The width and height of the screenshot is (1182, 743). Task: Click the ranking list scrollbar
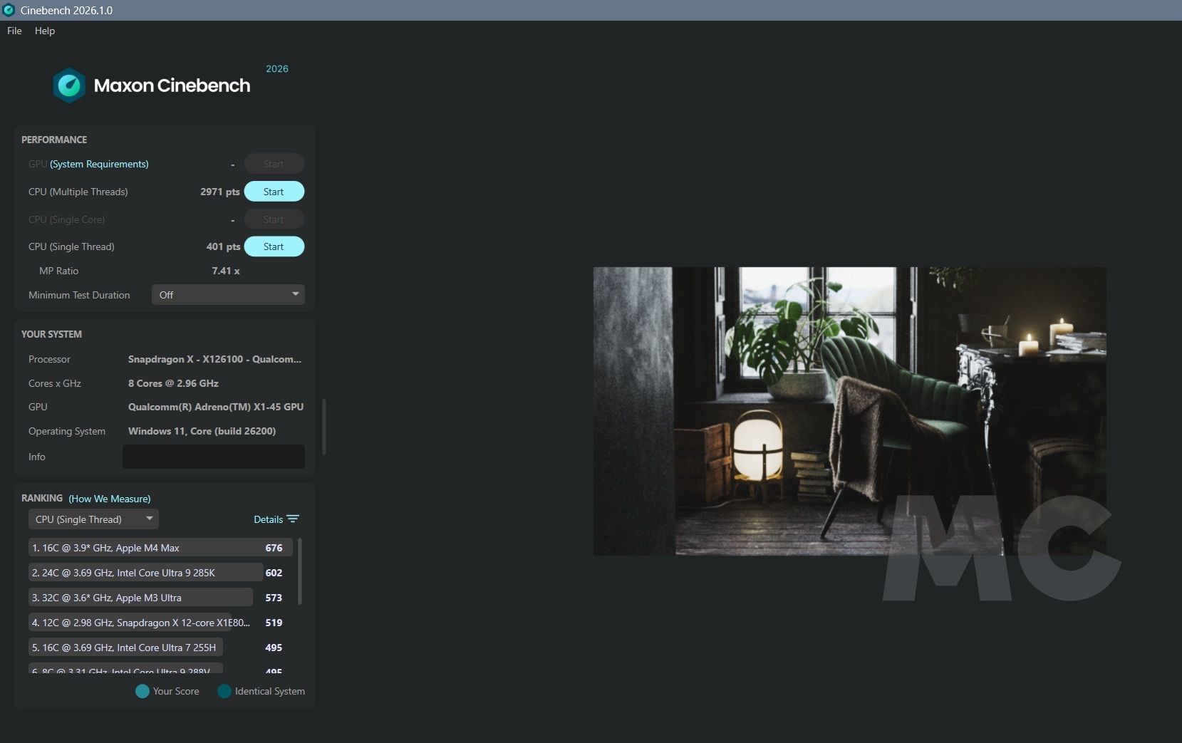click(299, 571)
